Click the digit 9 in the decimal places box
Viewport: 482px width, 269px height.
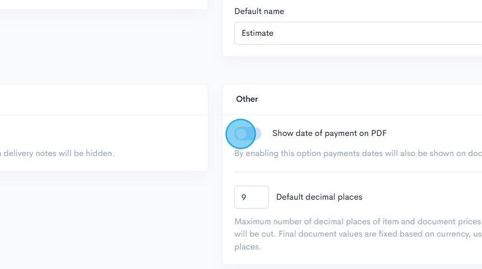[244, 197]
